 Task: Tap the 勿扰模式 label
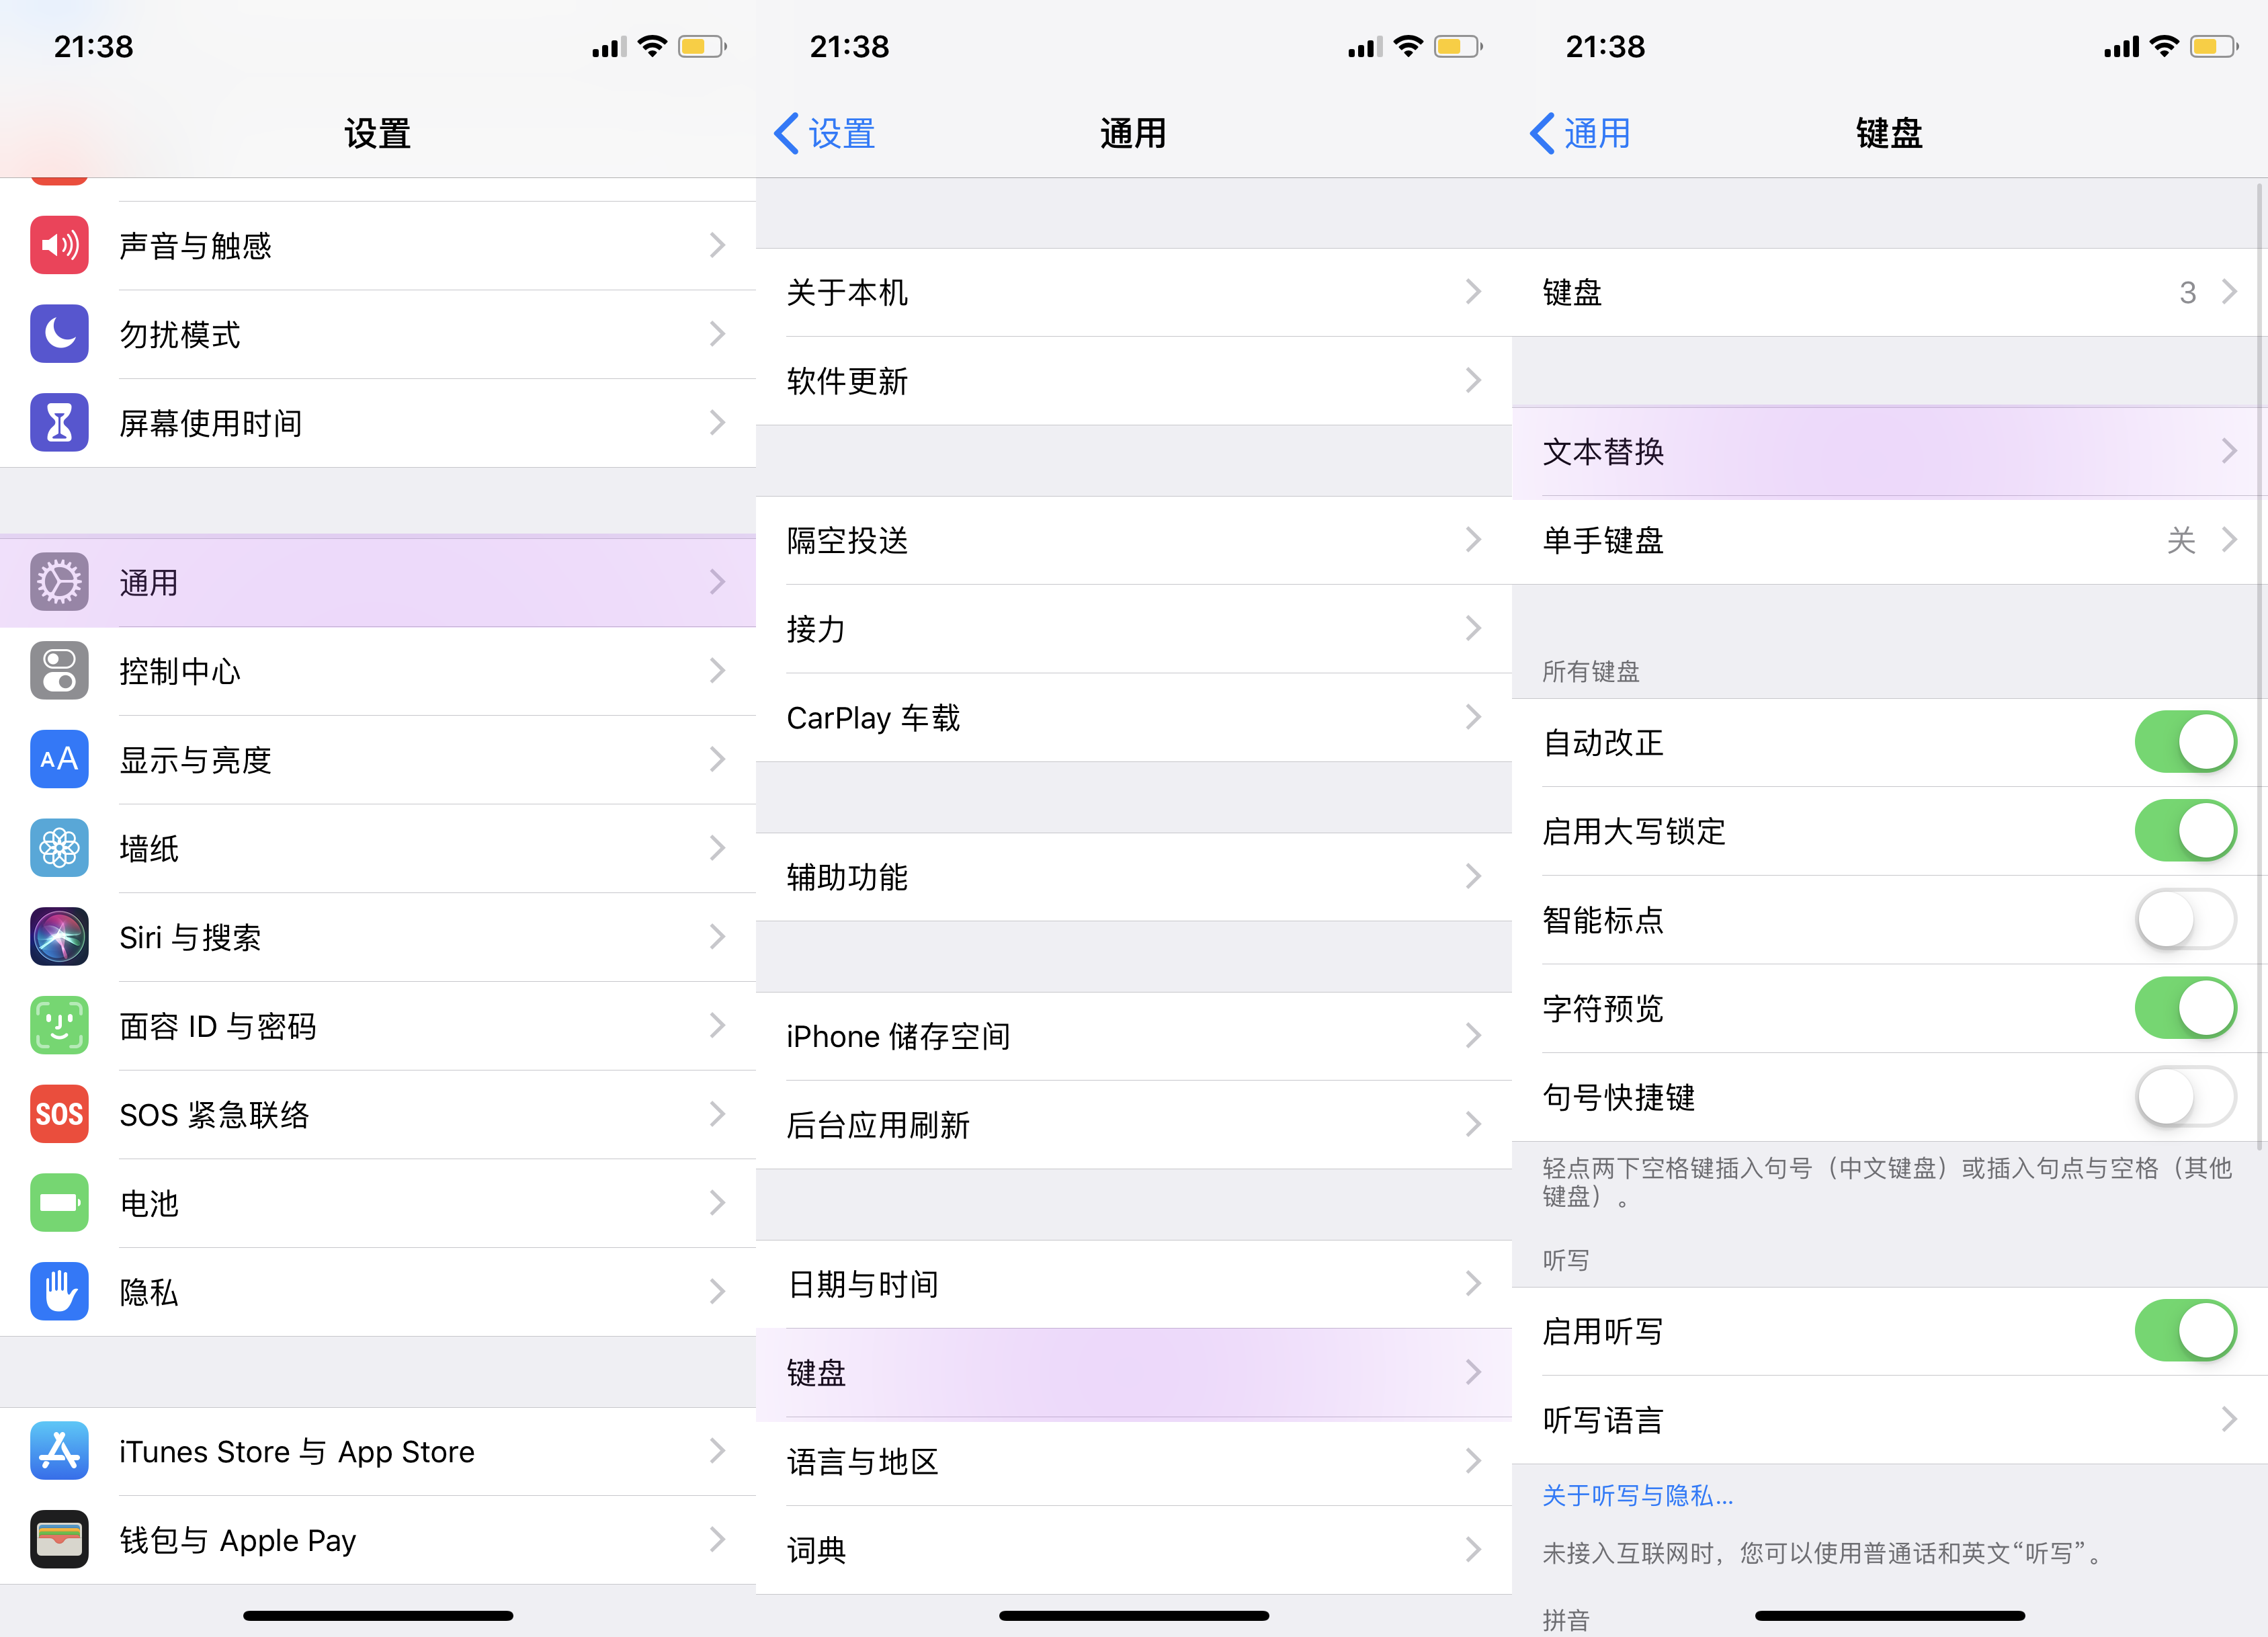[x=180, y=335]
